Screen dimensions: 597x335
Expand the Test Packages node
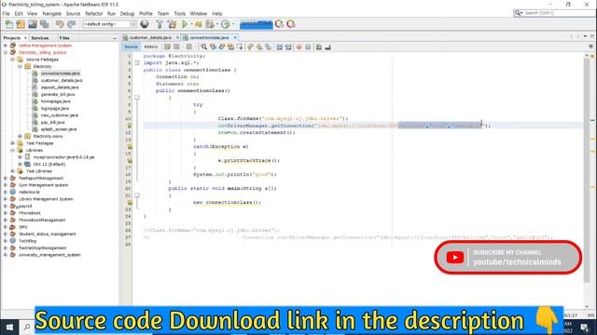(x=12, y=143)
